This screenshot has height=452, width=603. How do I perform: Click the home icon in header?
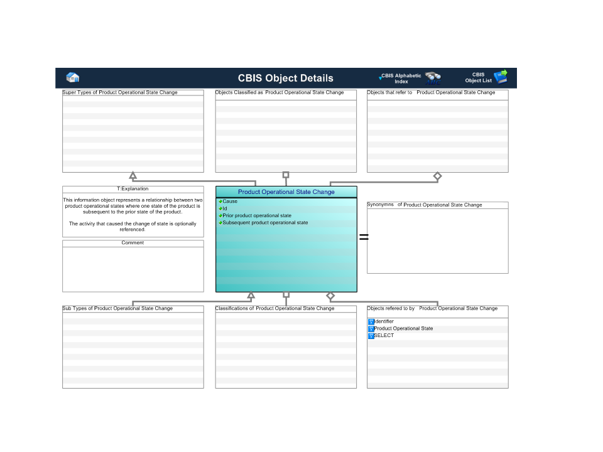73,78
